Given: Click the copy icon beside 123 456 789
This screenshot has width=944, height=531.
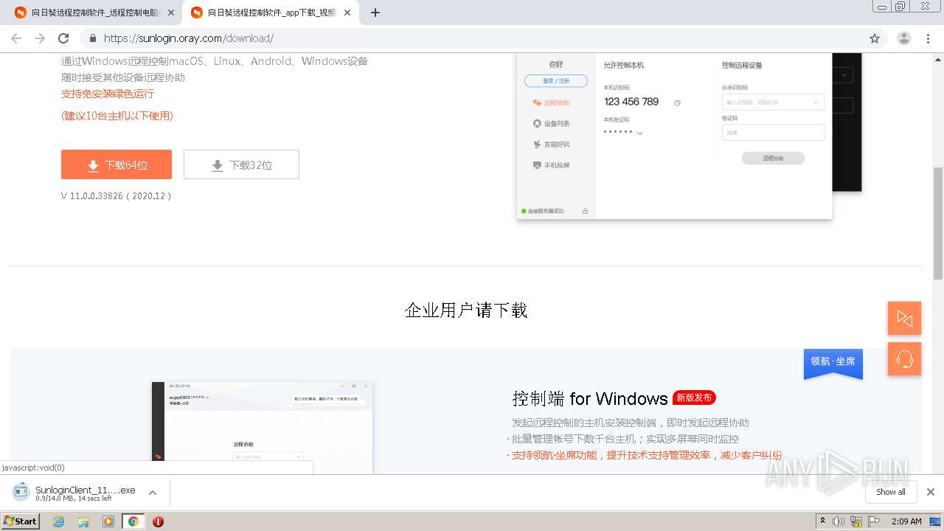Looking at the screenshot, I should 677,103.
